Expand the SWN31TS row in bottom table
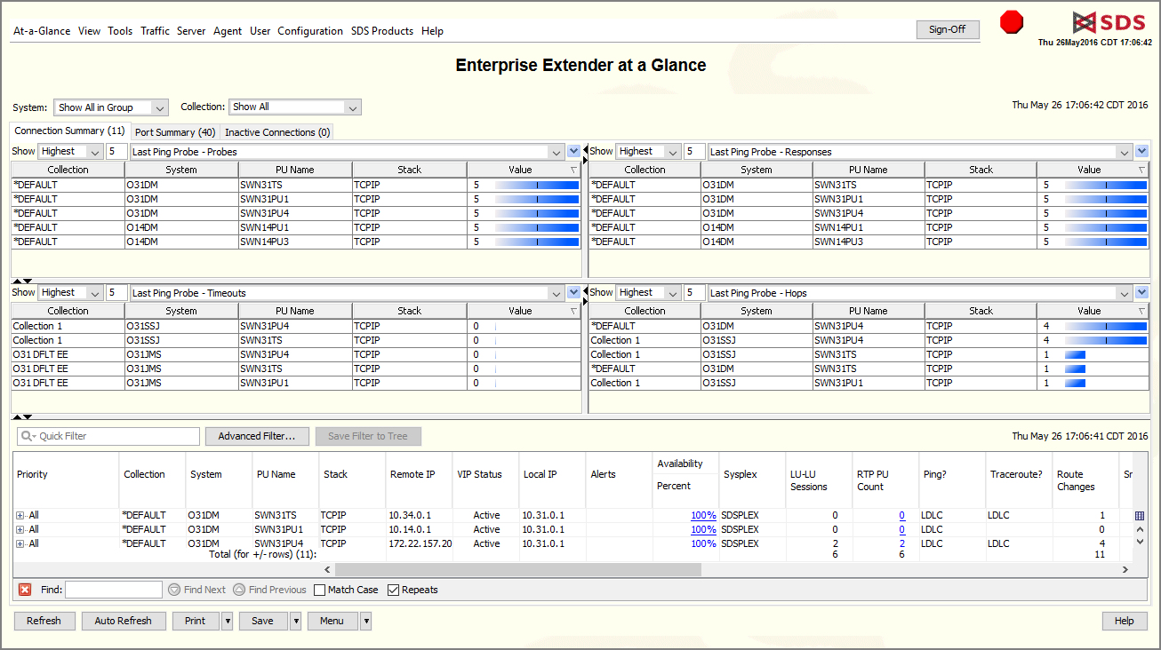This screenshot has width=1161, height=650. pos(20,515)
